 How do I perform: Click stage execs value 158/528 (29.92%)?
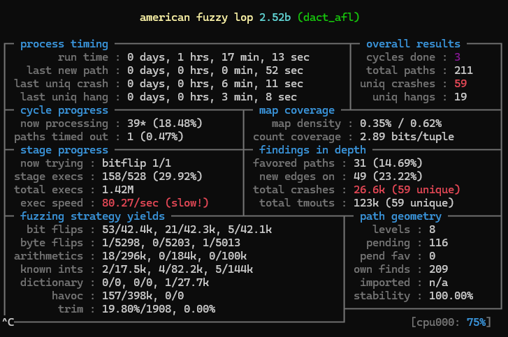point(152,177)
